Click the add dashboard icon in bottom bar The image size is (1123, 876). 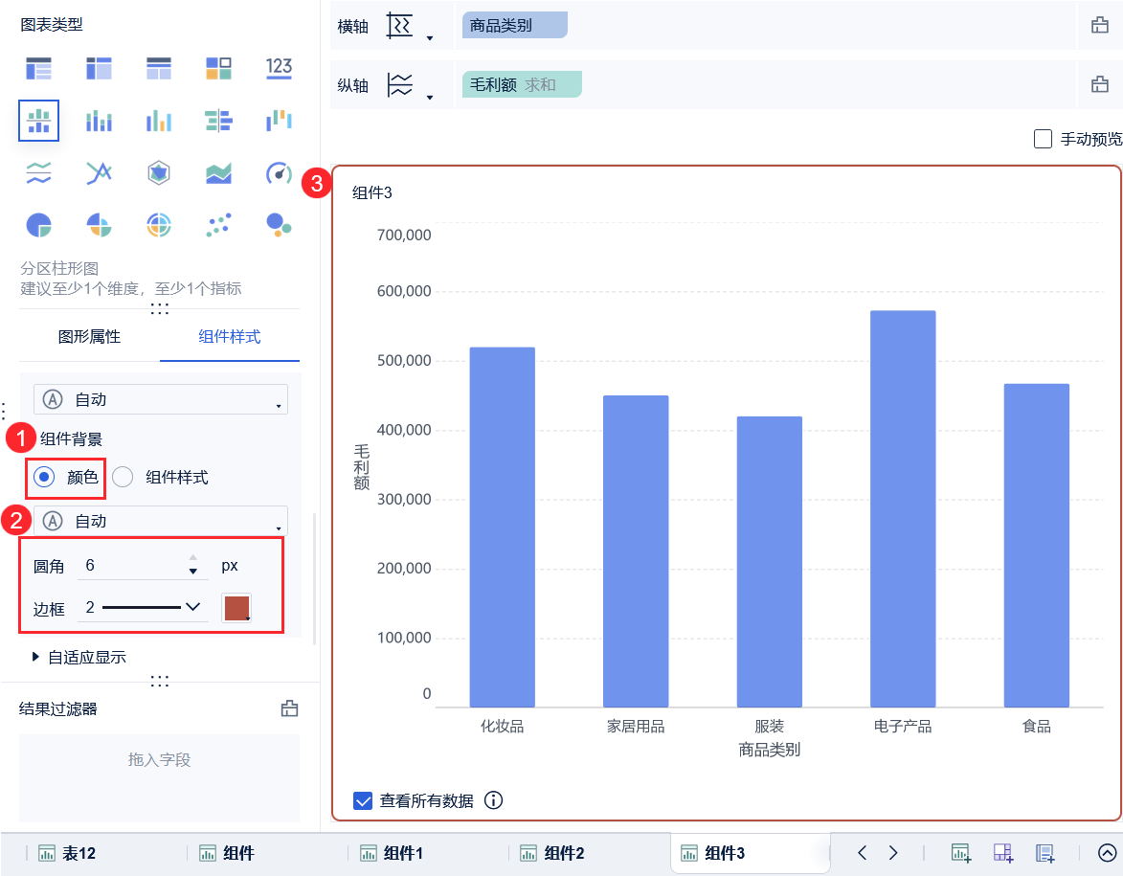tap(1003, 853)
